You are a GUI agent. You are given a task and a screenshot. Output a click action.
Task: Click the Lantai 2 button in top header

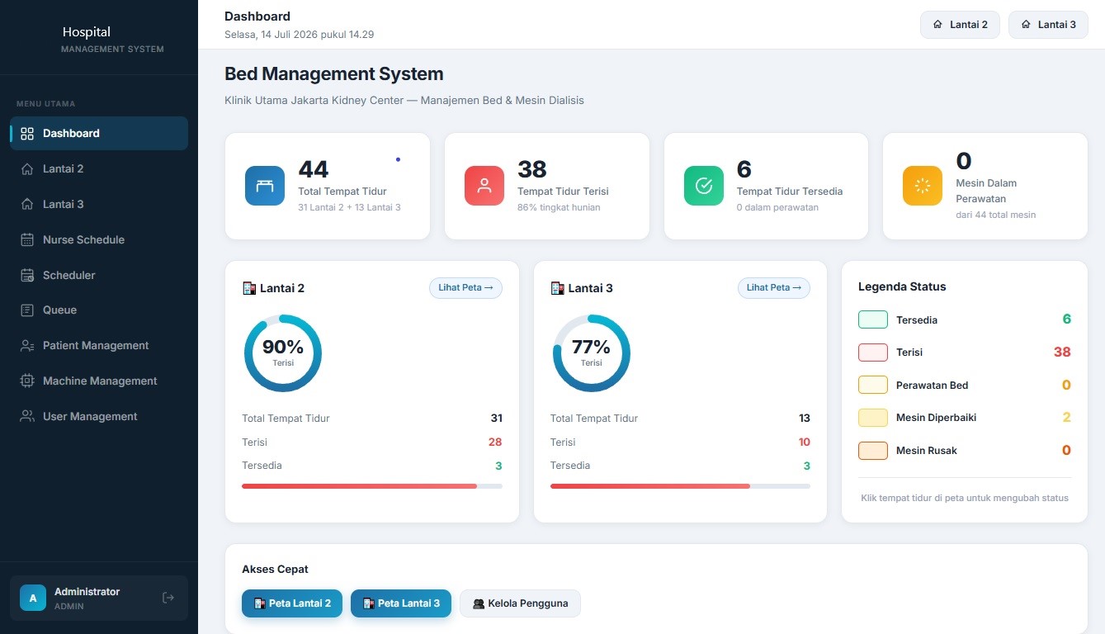pyautogui.click(x=960, y=25)
